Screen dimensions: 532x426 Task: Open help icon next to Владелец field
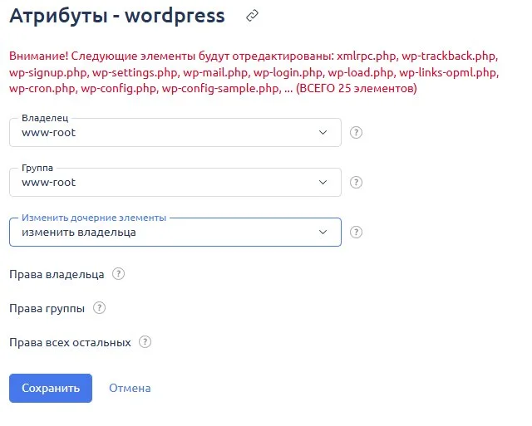click(356, 133)
